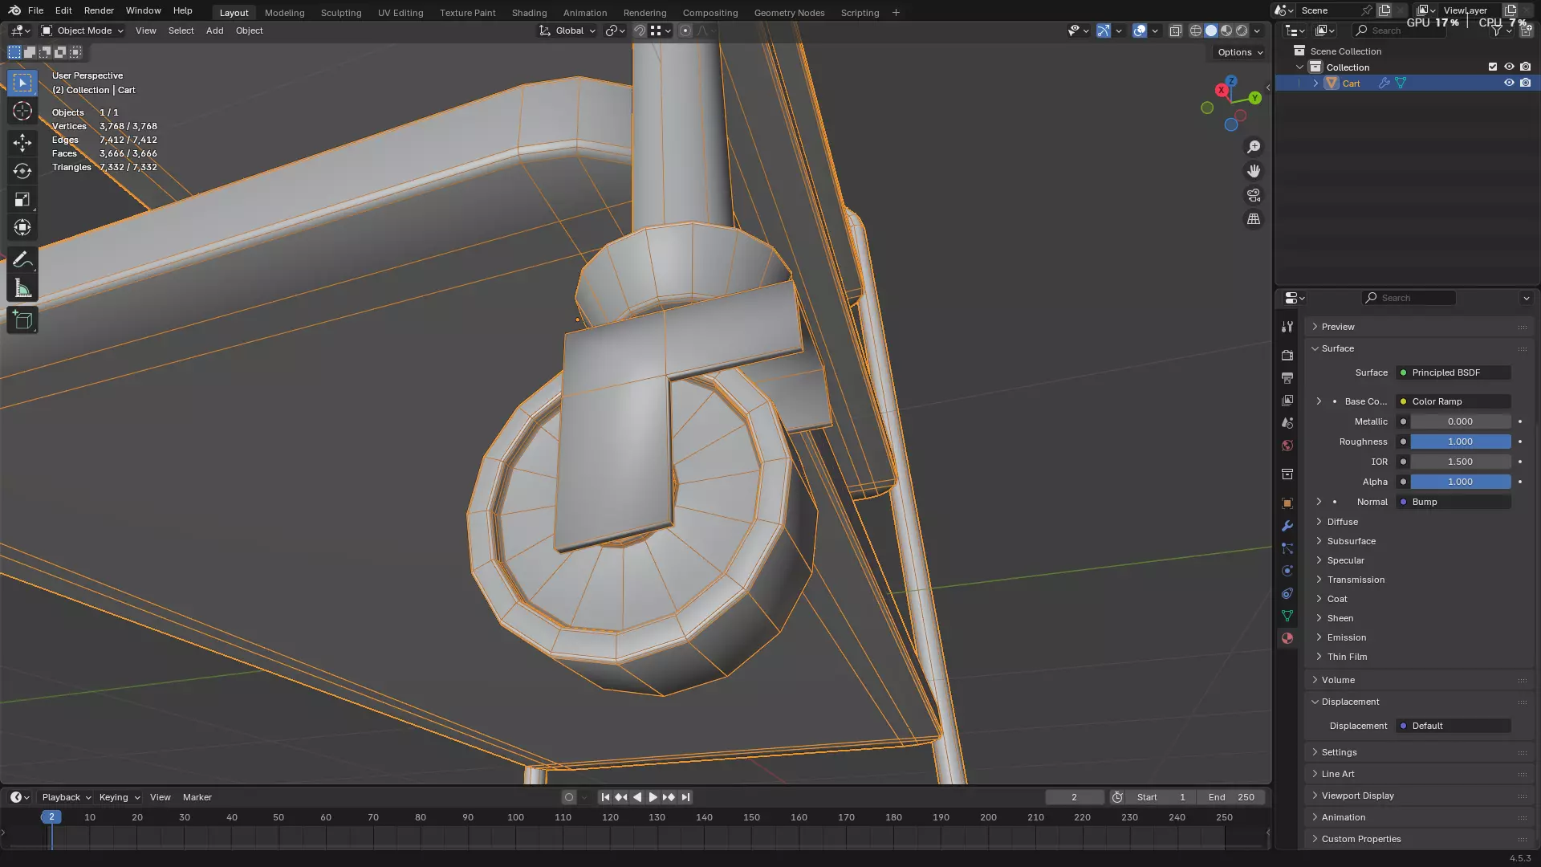Open the Render menu
The image size is (1541, 867).
(99, 10)
